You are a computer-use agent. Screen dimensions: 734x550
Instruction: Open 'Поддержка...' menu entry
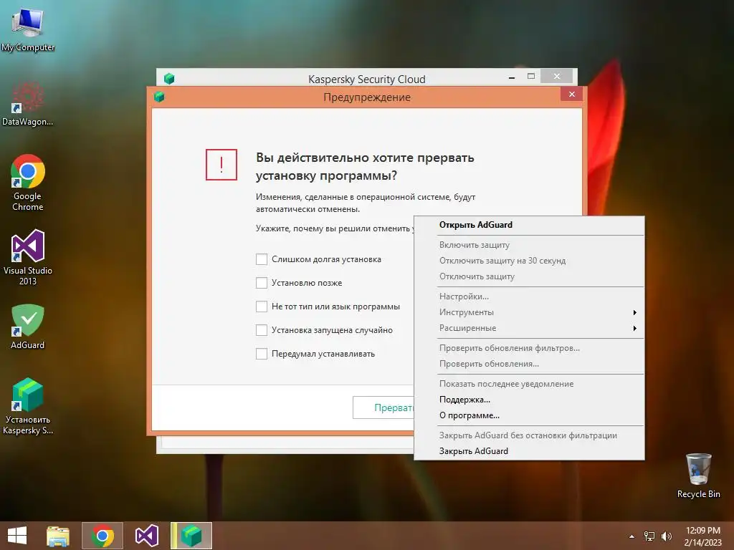pyautogui.click(x=529, y=400)
